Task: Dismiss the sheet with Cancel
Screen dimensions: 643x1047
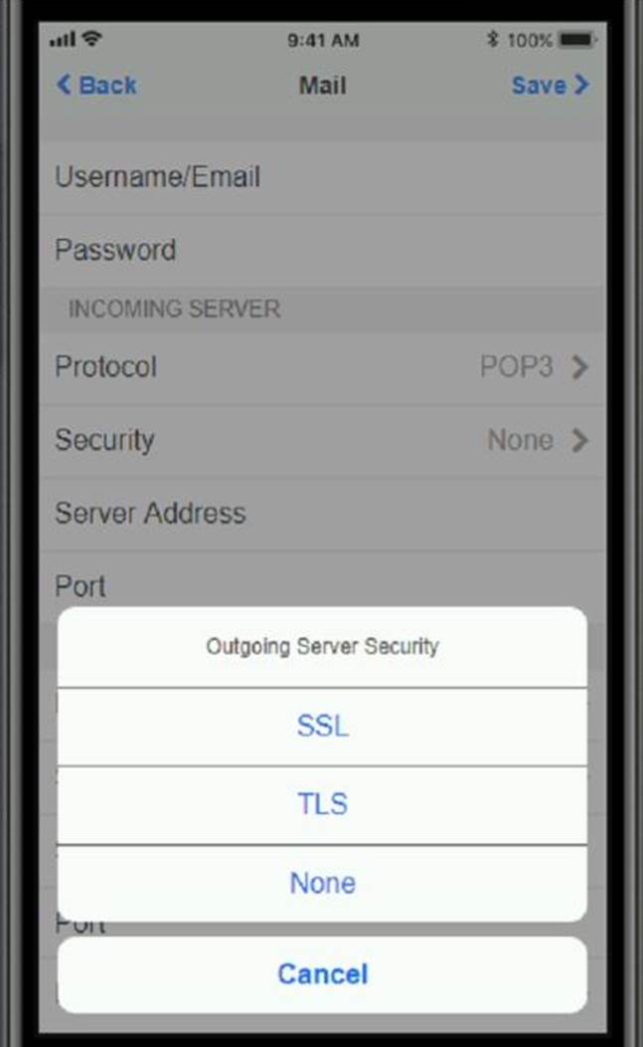Action: (x=322, y=974)
